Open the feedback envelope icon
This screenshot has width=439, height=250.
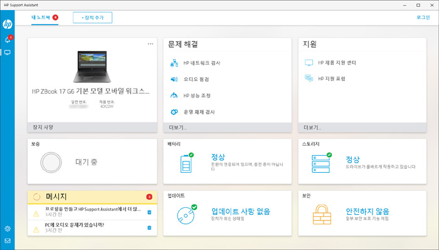(x=8, y=241)
